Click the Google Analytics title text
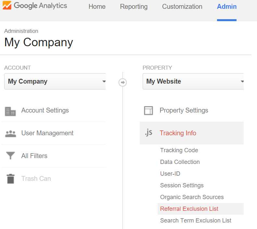The image size is (257, 229). click(x=40, y=6)
